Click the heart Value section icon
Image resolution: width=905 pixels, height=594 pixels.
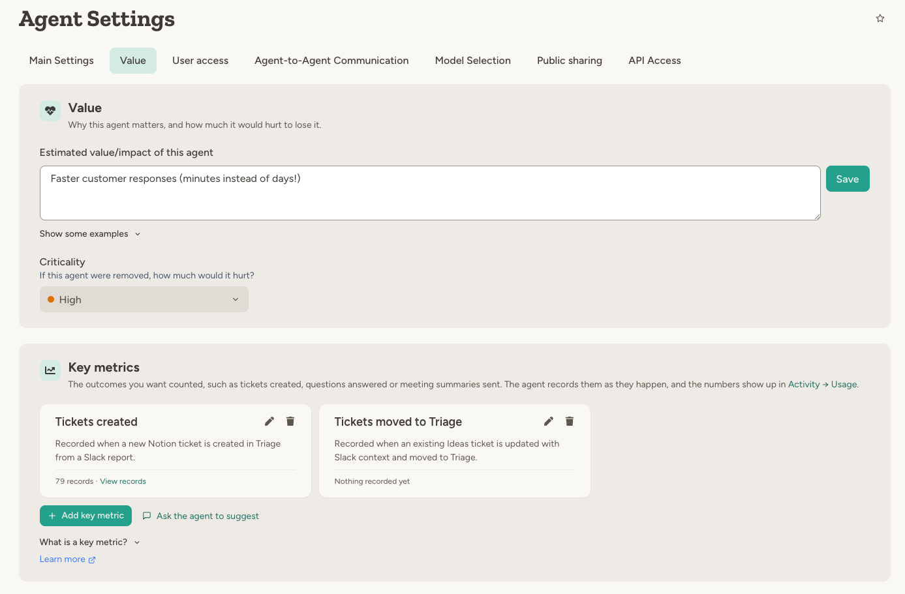50,110
